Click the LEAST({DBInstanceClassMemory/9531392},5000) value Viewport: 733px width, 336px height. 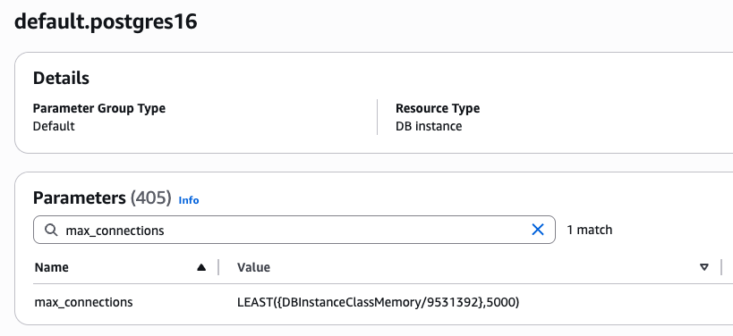coord(379,302)
